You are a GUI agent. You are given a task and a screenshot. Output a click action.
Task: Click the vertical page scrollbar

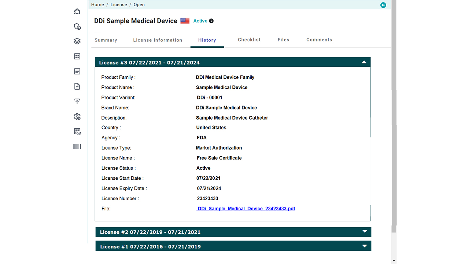(394, 110)
